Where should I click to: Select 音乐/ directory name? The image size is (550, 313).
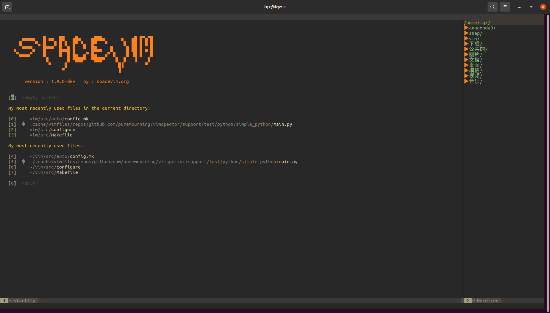click(476, 81)
